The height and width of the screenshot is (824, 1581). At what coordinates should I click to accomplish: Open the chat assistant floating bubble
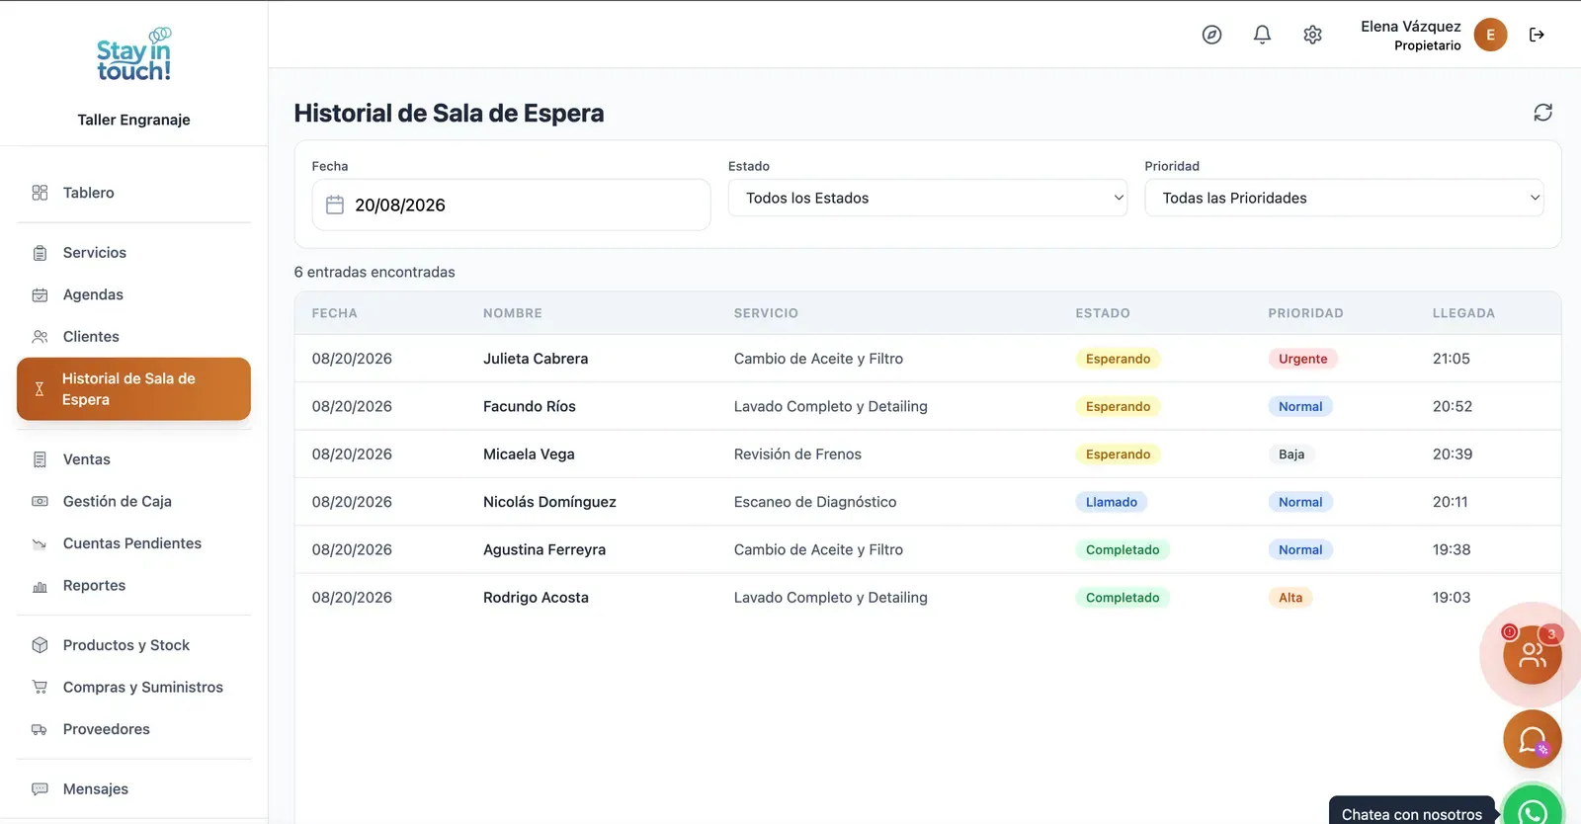click(x=1532, y=739)
